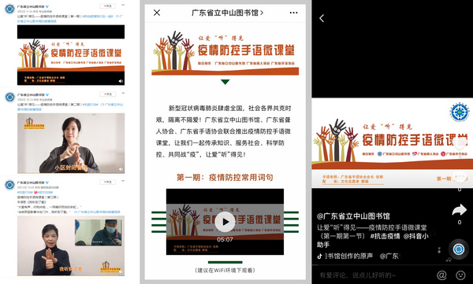The height and width of the screenshot is (284, 473).
Task: Tap the 第一期：疫情防控常用词句 heading
Action: click(x=225, y=177)
